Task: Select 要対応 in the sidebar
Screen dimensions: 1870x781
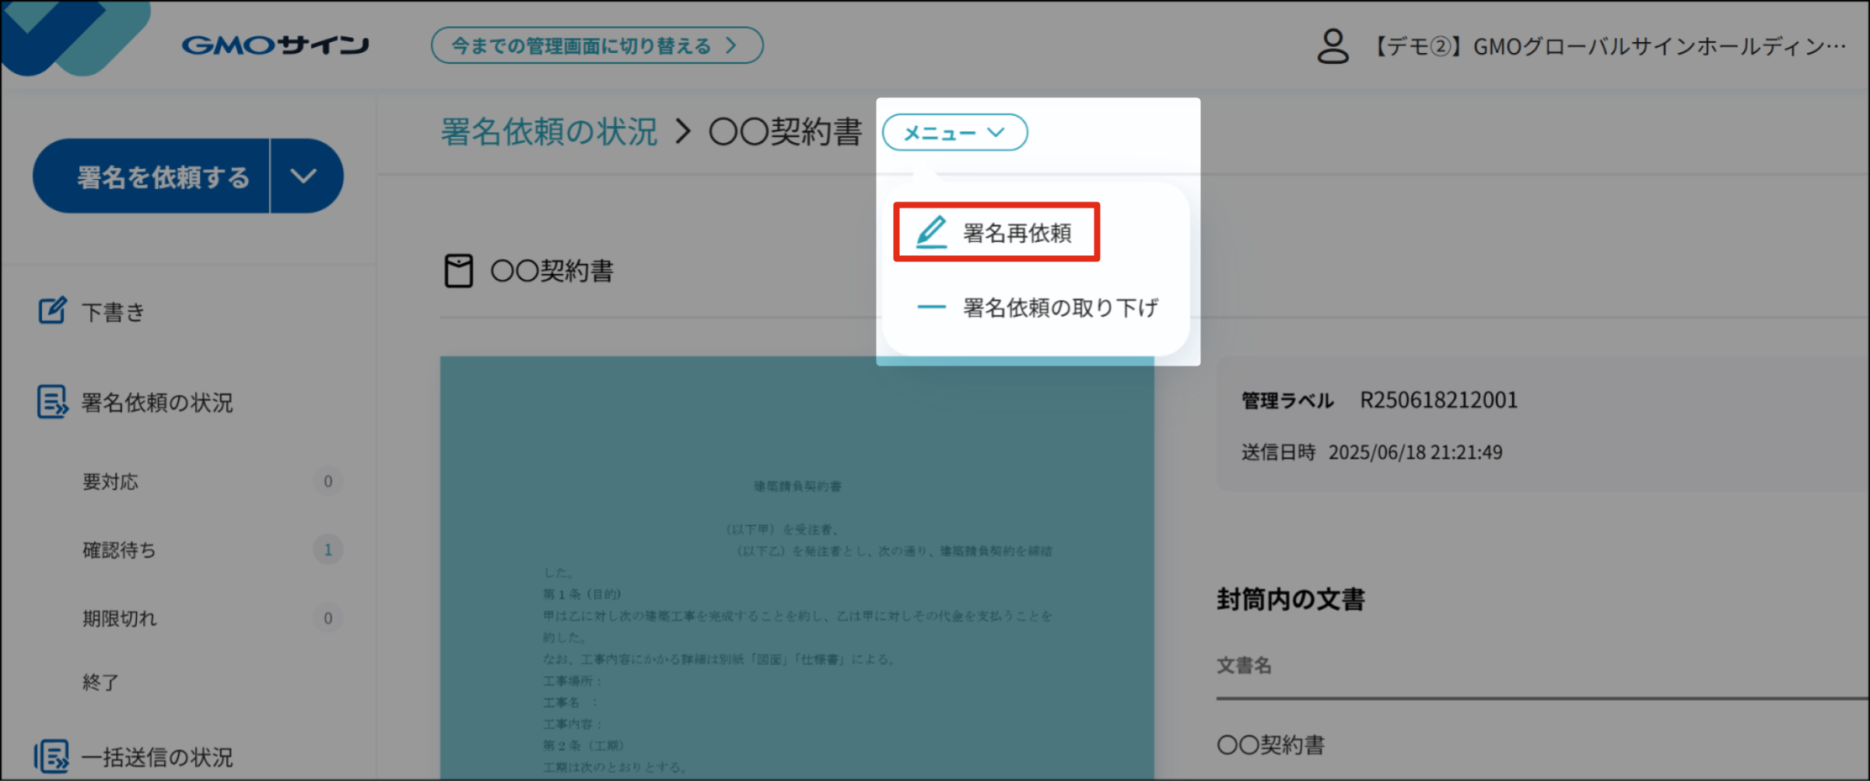Action: (x=110, y=481)
